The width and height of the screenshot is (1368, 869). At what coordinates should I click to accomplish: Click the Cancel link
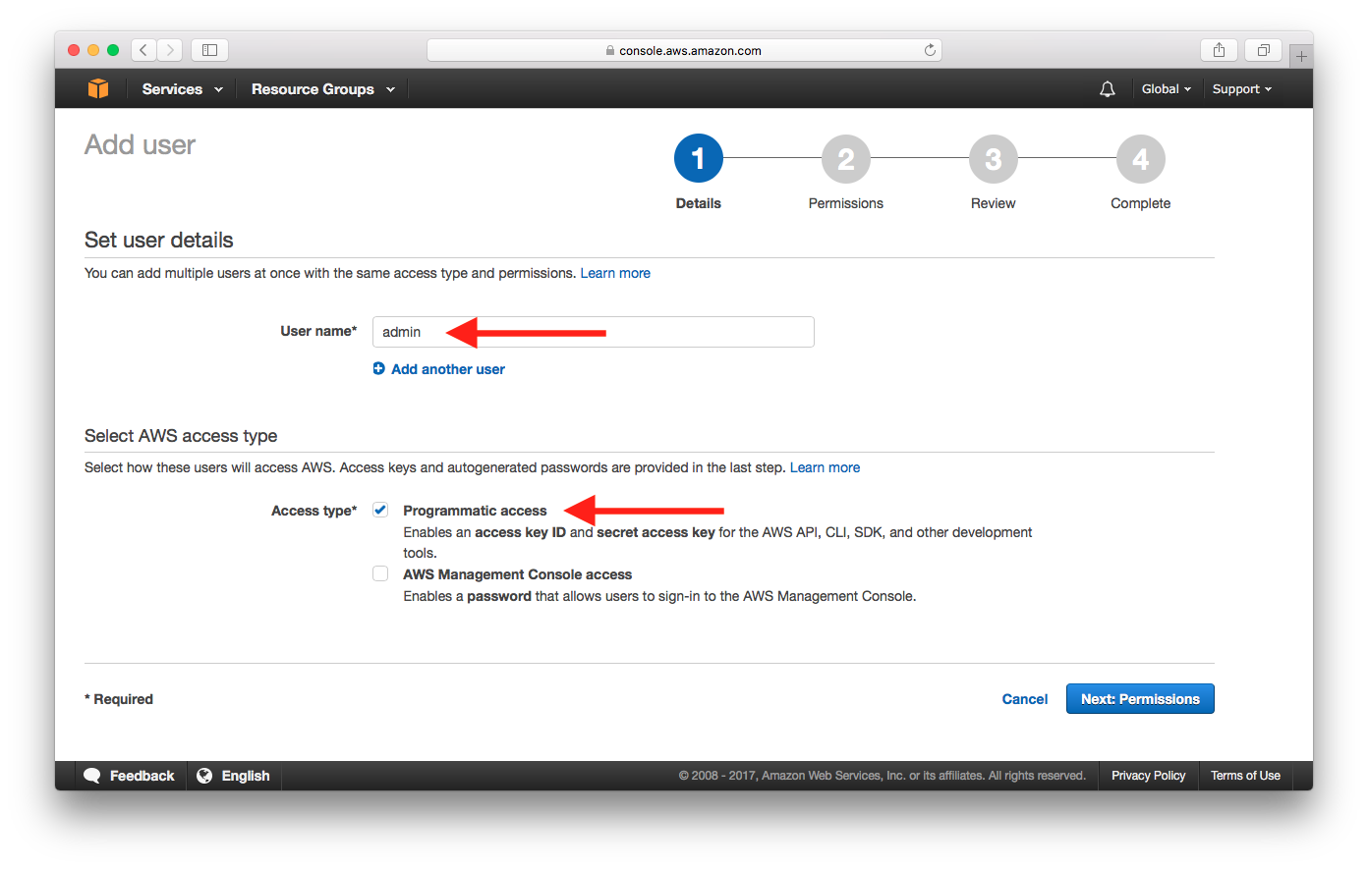click(1025, 699)
